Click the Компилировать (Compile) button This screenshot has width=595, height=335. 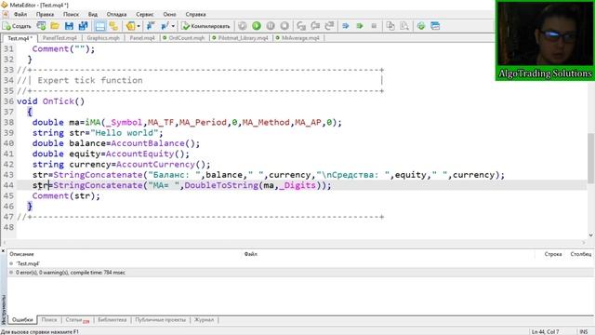pyautogui.click(x=205, y=26)
